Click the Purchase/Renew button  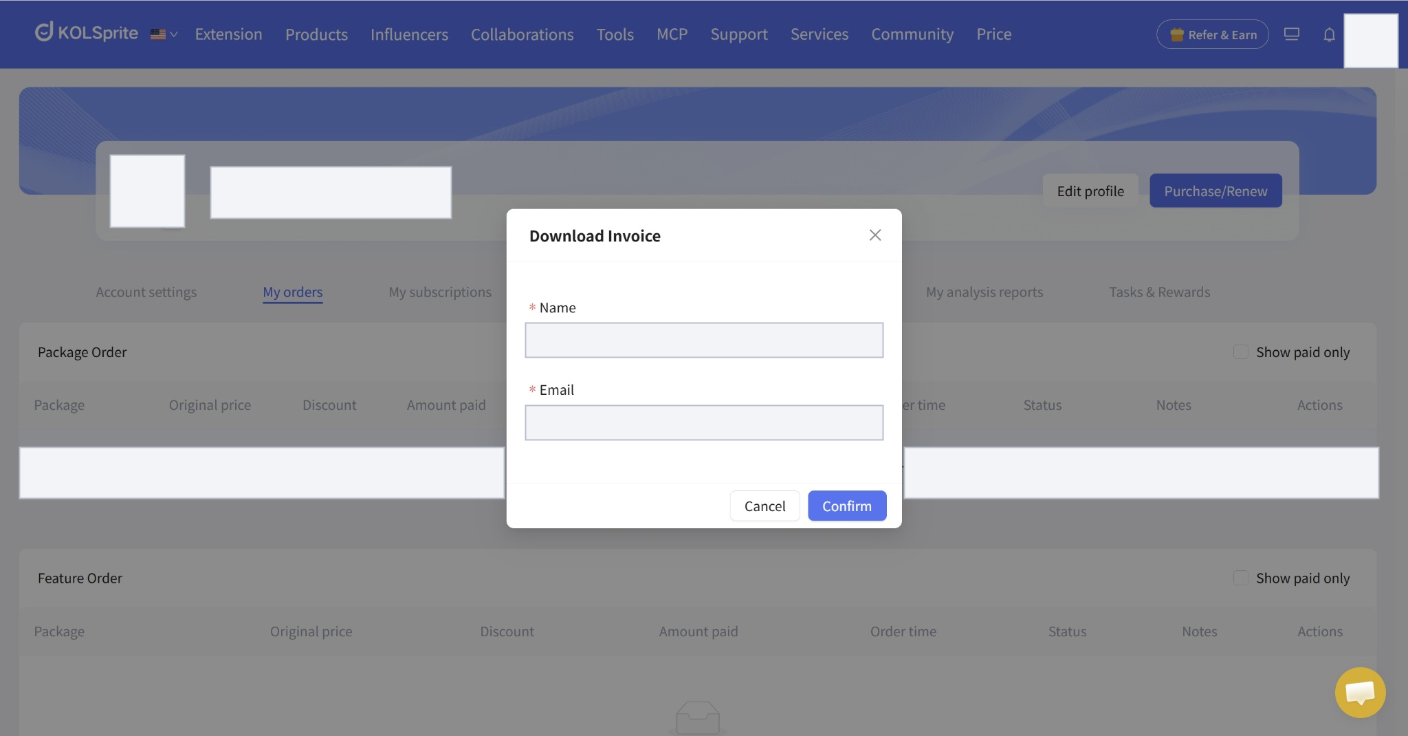pos(1215,191)
